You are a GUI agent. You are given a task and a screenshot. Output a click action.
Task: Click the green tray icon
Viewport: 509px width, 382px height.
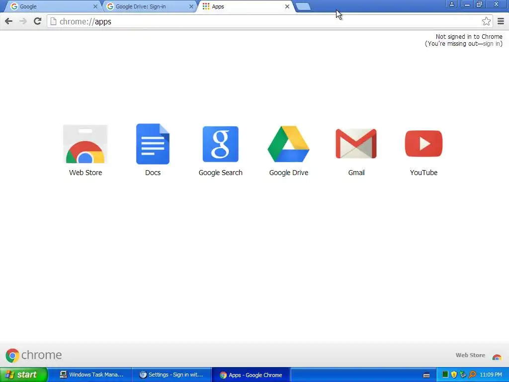point(445,375)
